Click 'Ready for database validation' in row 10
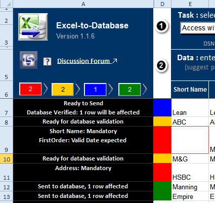The height and width of the screenshot is (203, 215). [83, 158]
